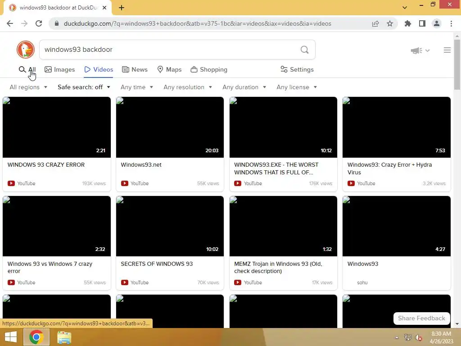Open the Windows93 sohu video title
The width and height of the screenshot is (461, 346).
(363, 264)
